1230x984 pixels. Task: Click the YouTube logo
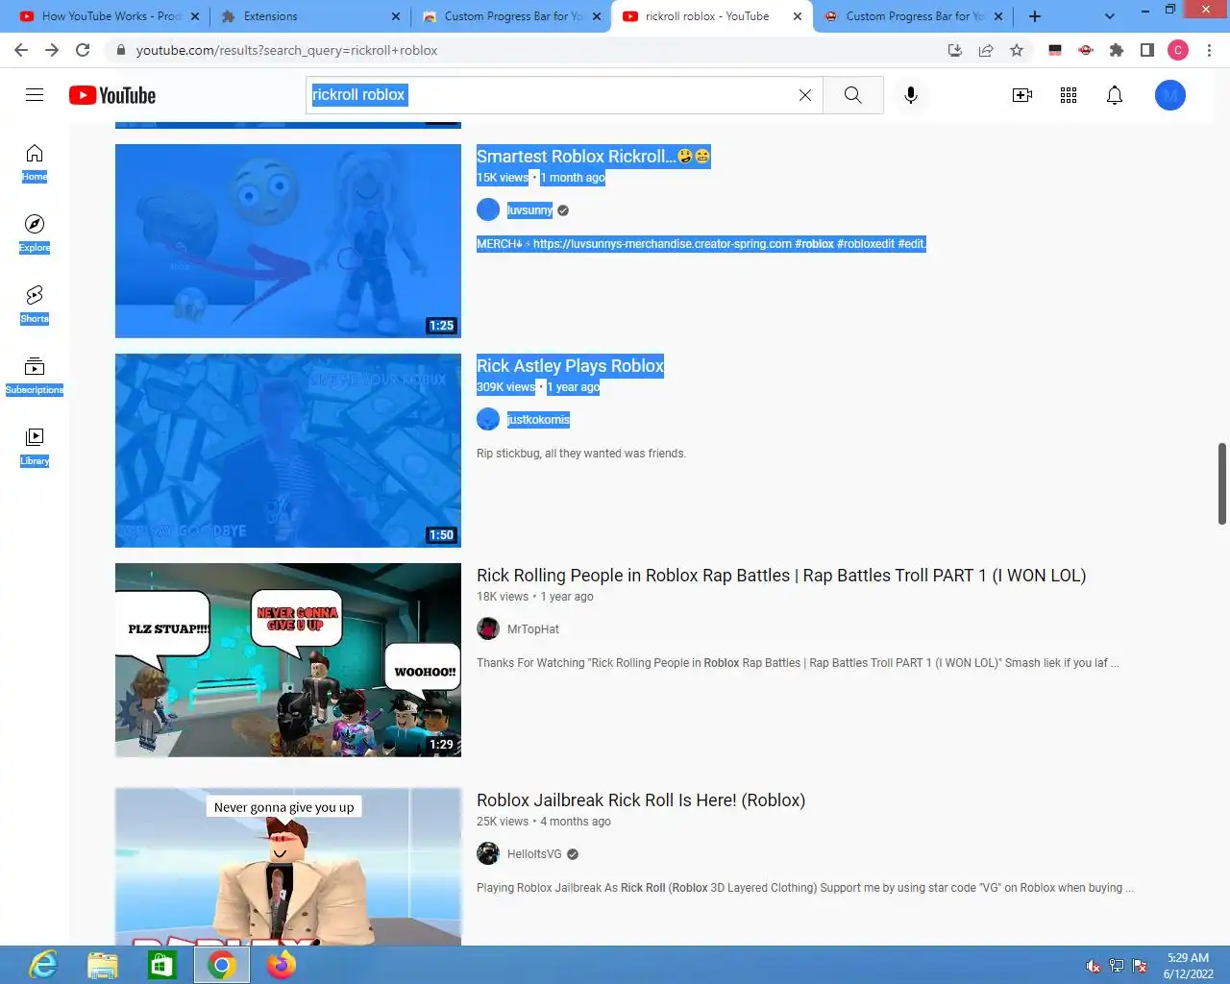(112, 95)
